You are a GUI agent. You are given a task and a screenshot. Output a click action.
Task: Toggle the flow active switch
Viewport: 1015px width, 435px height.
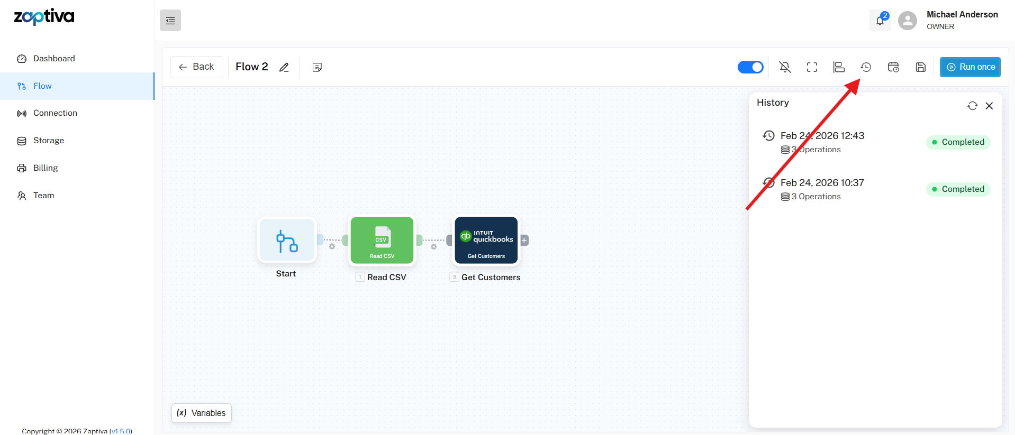(750, 67)
